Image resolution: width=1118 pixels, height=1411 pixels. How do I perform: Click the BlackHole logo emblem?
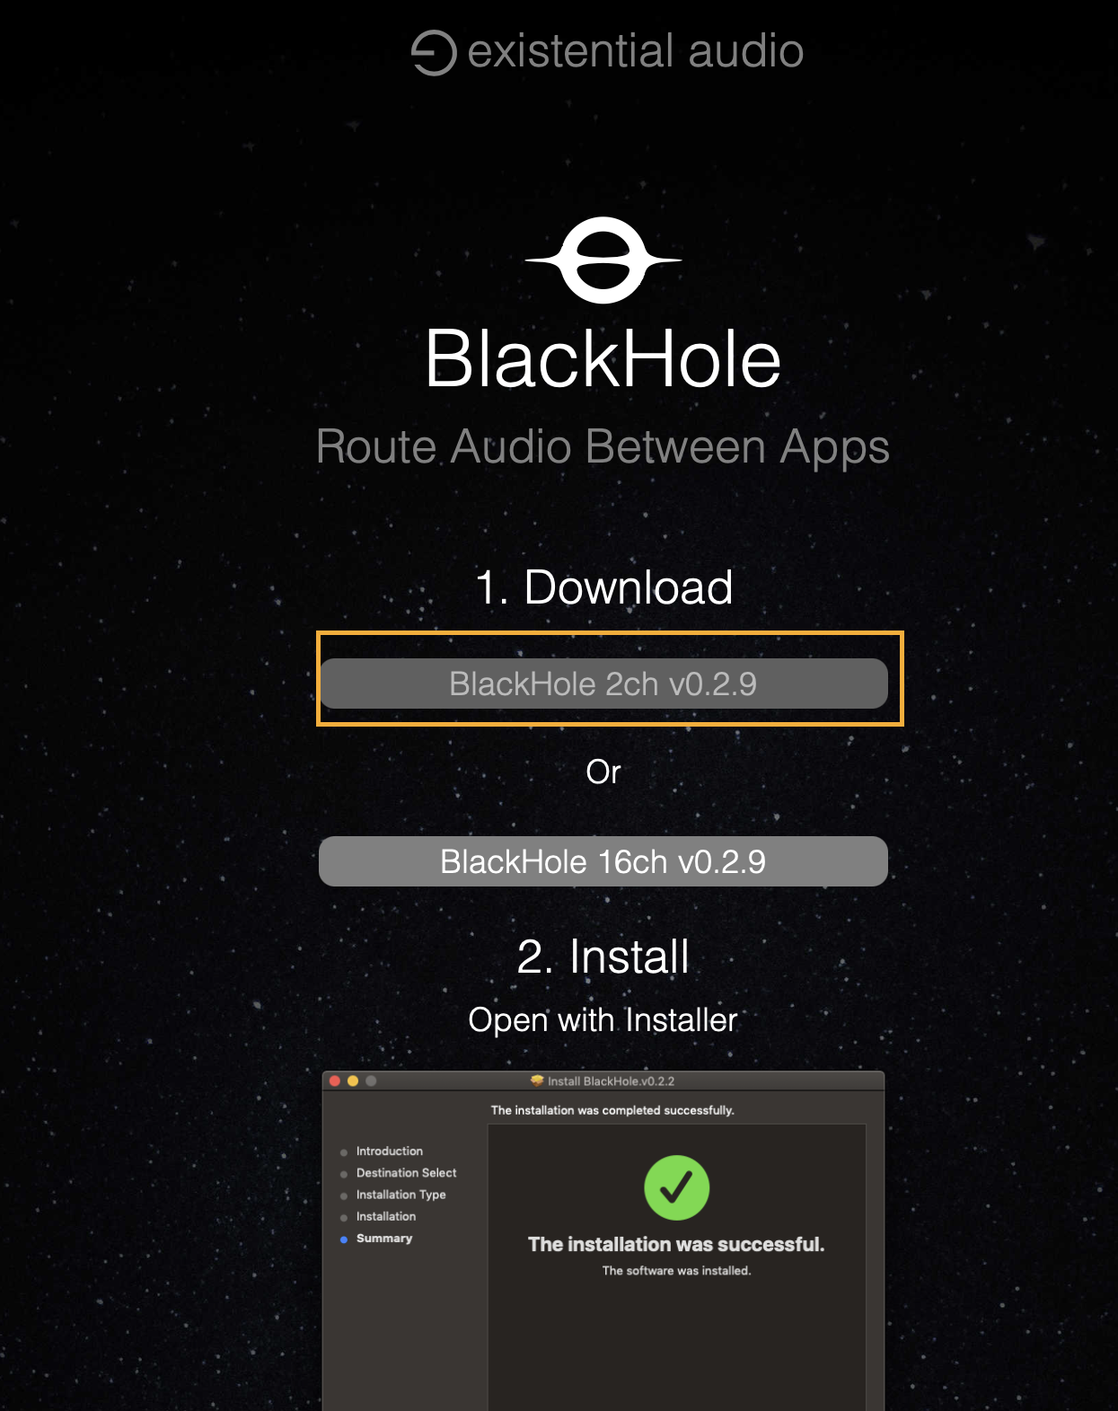603,260
